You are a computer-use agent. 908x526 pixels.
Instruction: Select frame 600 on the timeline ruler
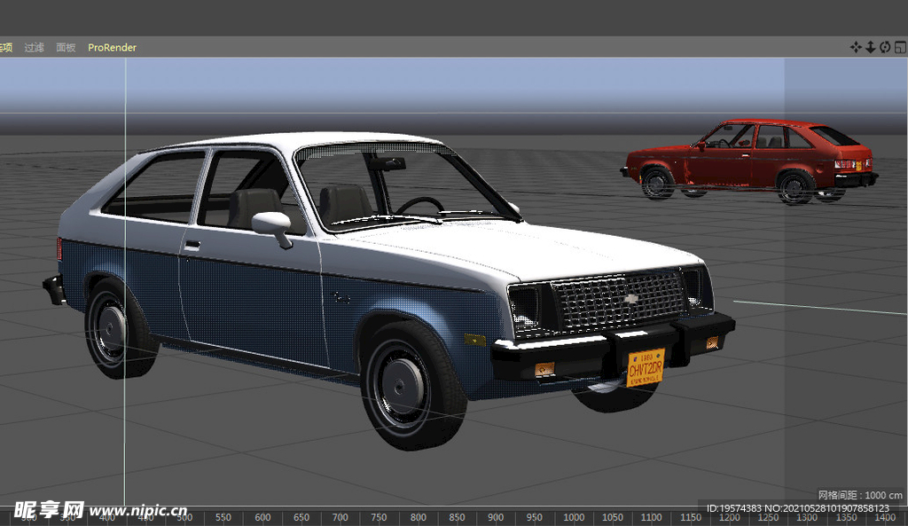click(262, 517)
